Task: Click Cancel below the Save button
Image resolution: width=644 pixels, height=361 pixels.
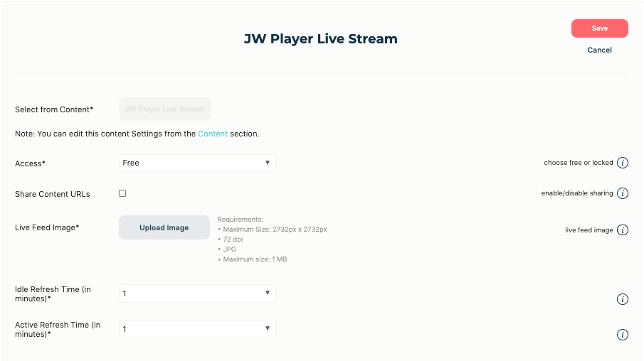Action: (600, 50)
